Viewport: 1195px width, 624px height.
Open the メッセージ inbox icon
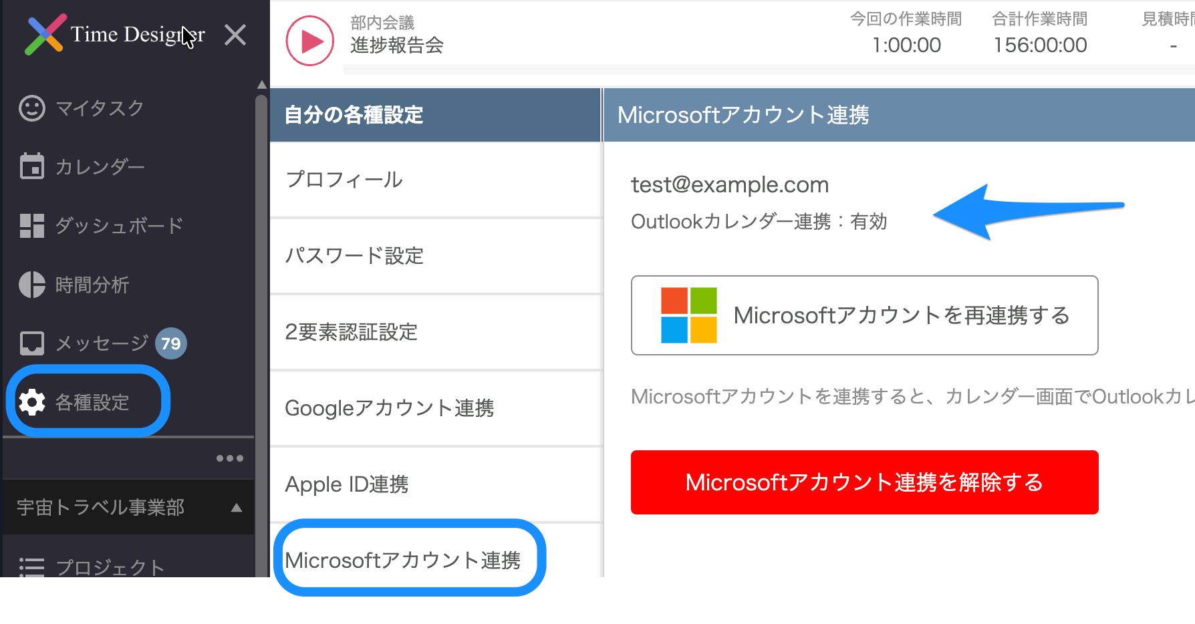32,343
